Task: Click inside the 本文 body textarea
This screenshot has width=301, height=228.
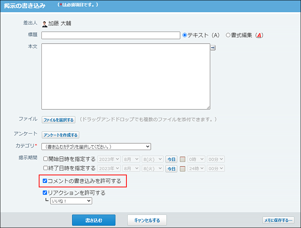Action: [126, 76]
